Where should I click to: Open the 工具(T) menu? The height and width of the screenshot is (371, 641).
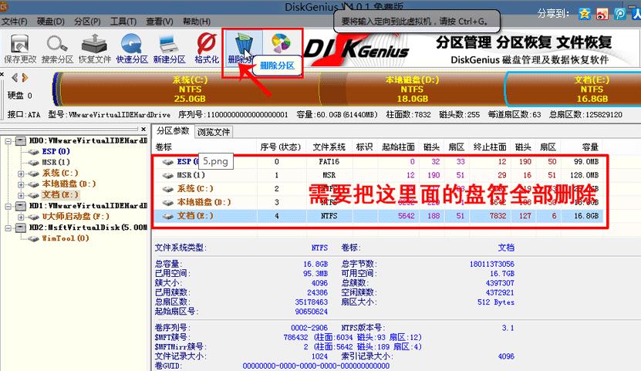(123, 22)
